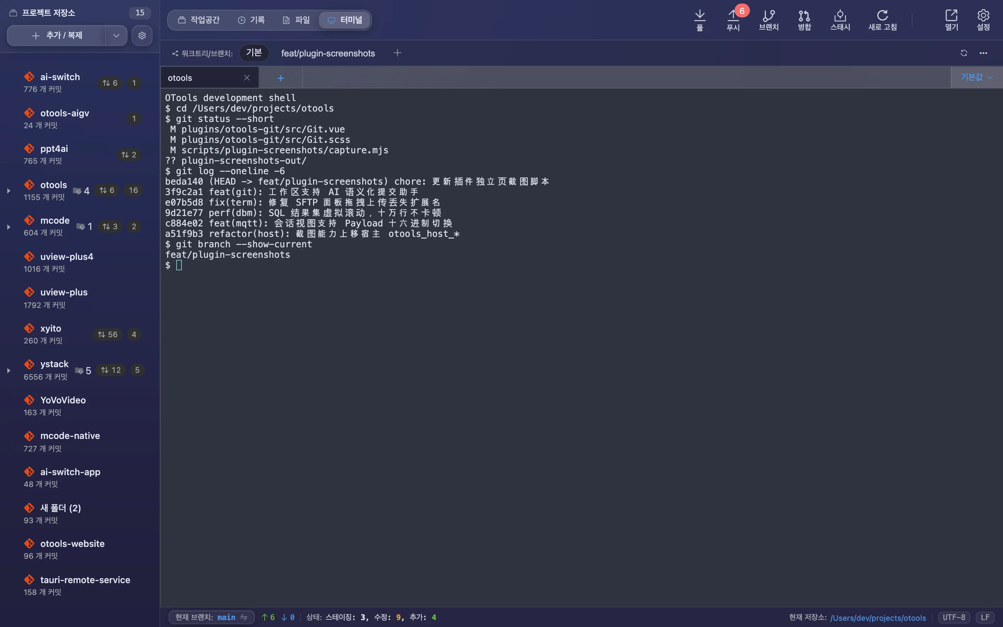Click the swap icon next to main branch
1003x627 pixels.
(244, 617)
